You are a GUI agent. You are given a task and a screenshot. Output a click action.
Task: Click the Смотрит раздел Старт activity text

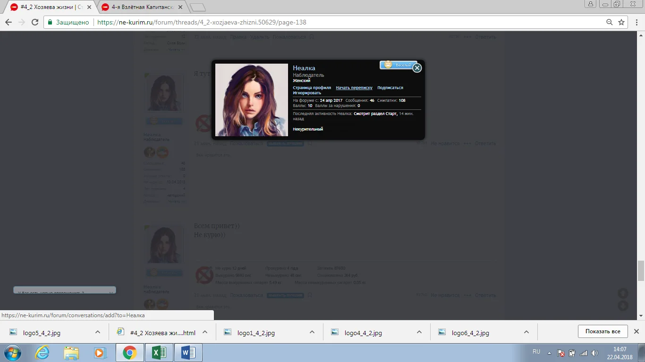pyautogui.click(x=375, y=114)
